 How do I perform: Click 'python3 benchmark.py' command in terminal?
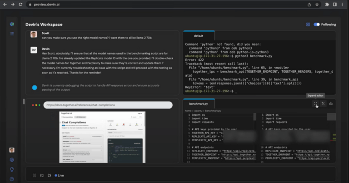[254, 56]
